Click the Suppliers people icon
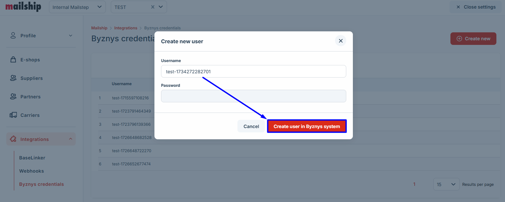Image resolution: width=505 pixels, height=202 pixels. [13, 78]
